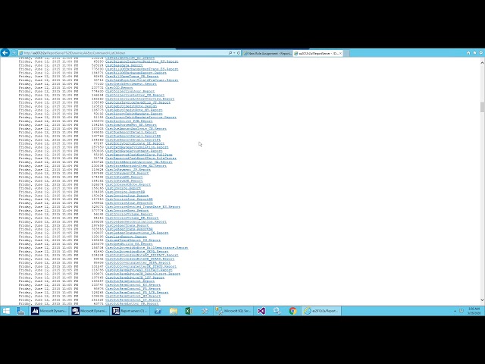The image size is (485, 364).
Task: Refresh the page with the reload icon
Action: pyautogui.click(x=238, y=53)
